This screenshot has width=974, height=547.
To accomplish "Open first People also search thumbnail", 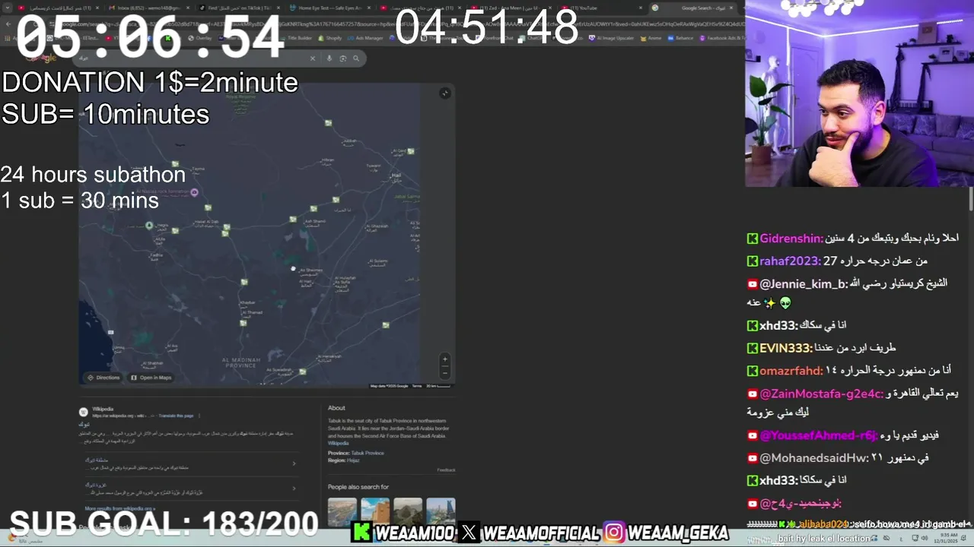I will click(342, 511).
